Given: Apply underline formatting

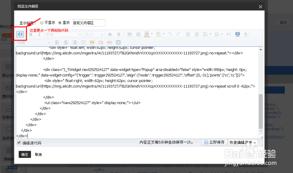Looking at the screenshot, I should (x=119, y=34).
